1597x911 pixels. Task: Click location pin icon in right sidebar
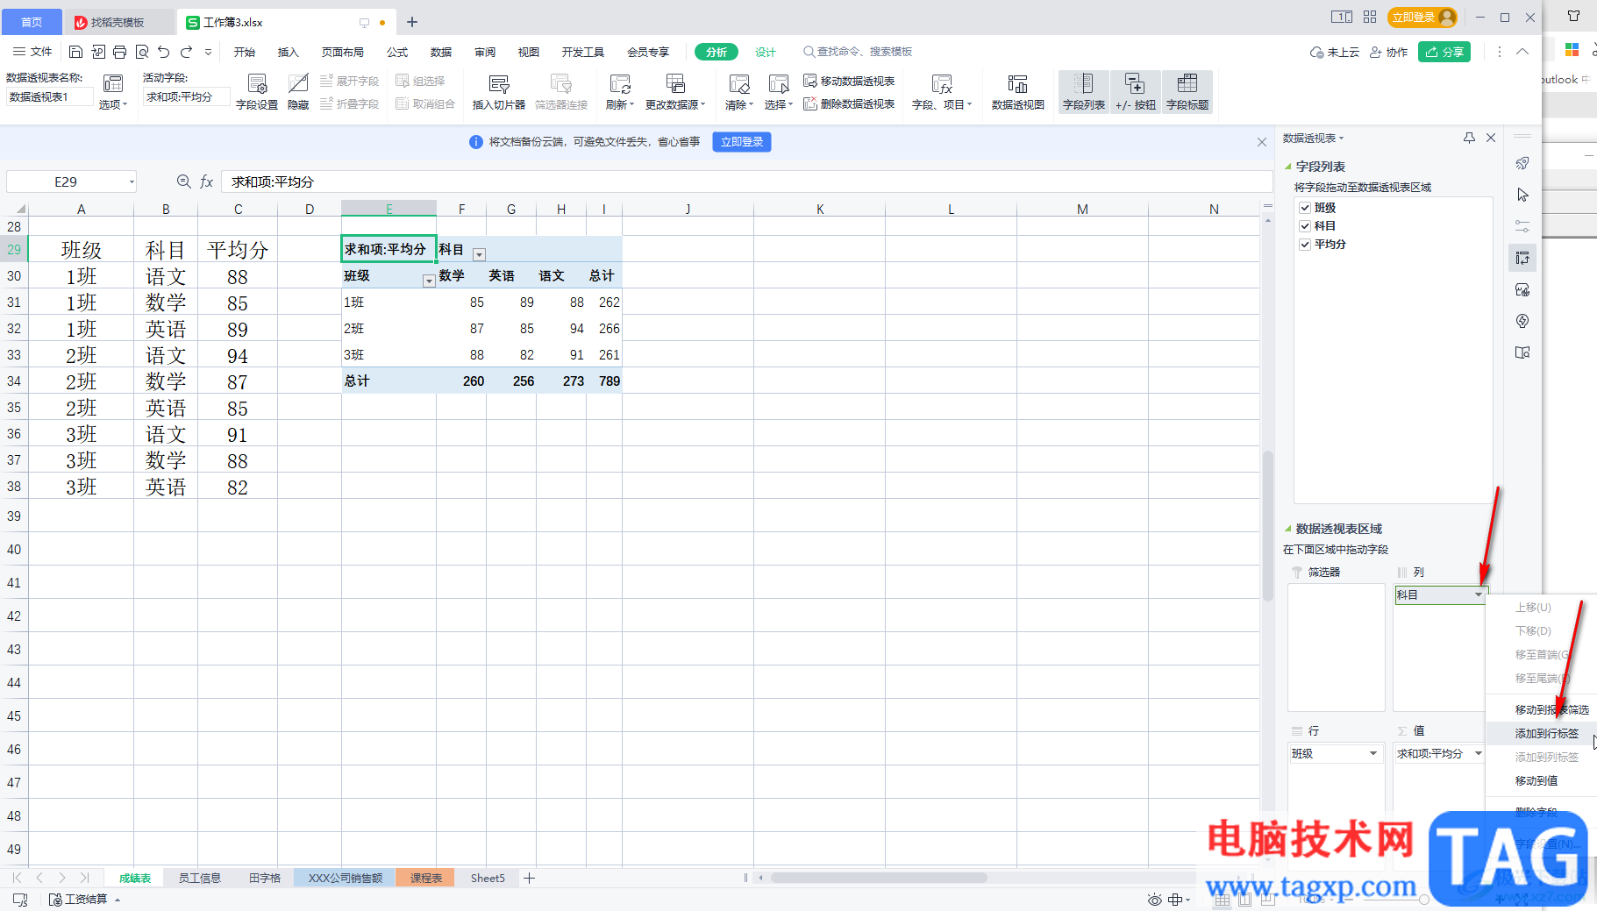tap(1522, 321)
